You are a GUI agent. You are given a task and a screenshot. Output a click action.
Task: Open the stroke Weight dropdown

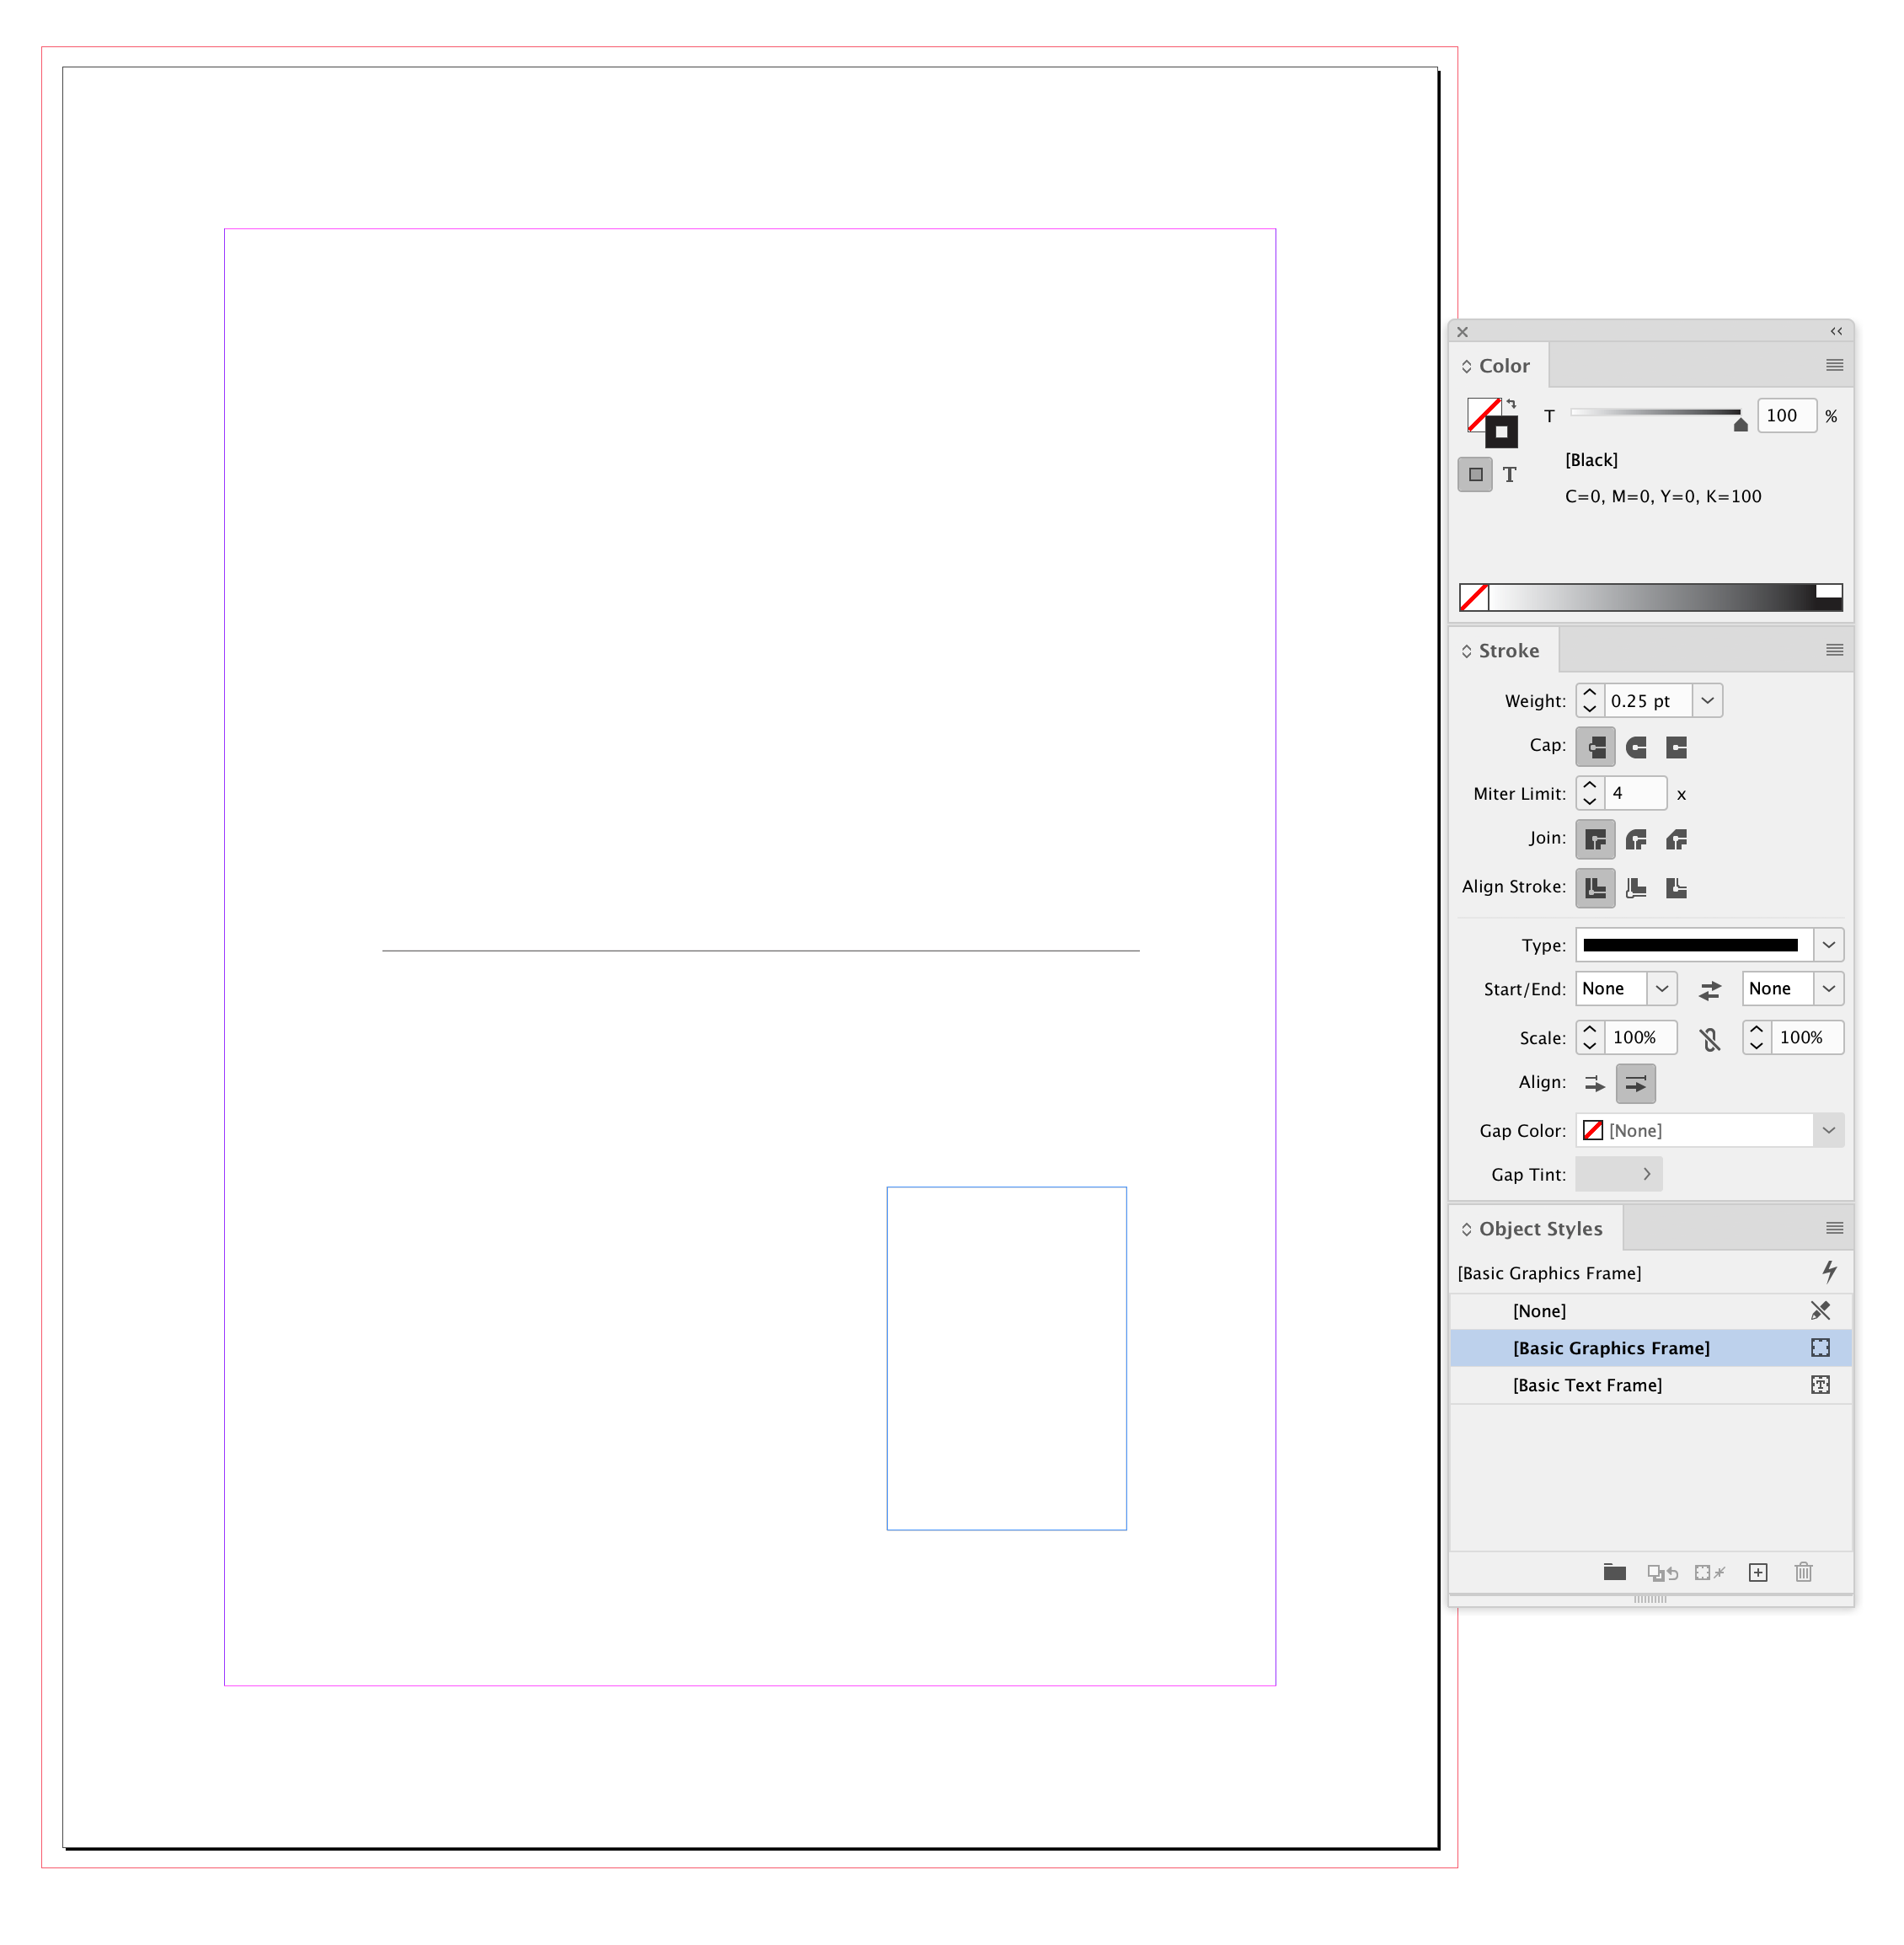click(x=1706, y=700)
